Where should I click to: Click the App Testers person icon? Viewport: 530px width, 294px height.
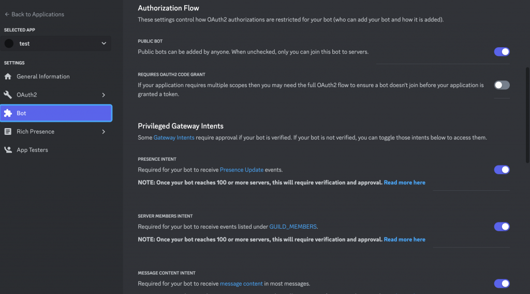click(x=8, y=150)
